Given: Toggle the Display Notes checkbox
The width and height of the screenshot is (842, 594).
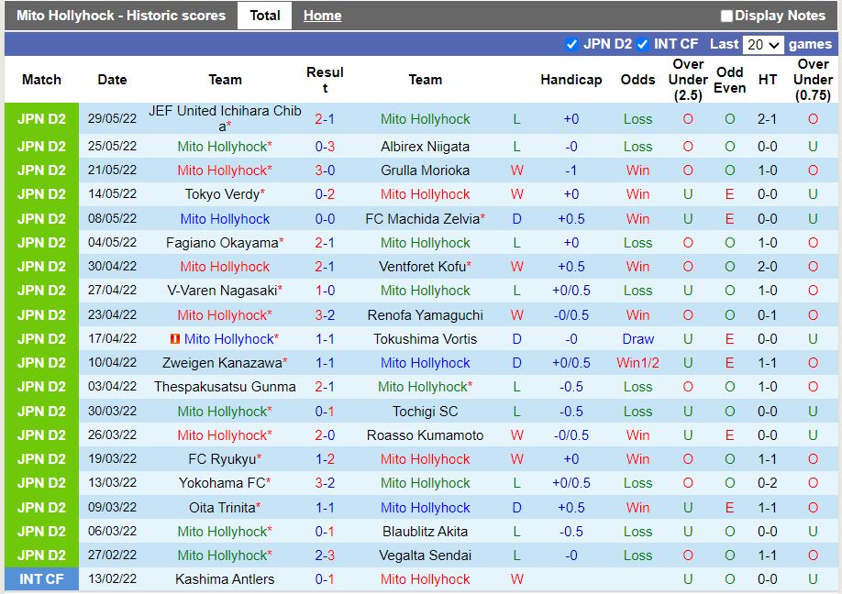Looking at the screenshot, I should pyautogui.click(x=726, y=16).
